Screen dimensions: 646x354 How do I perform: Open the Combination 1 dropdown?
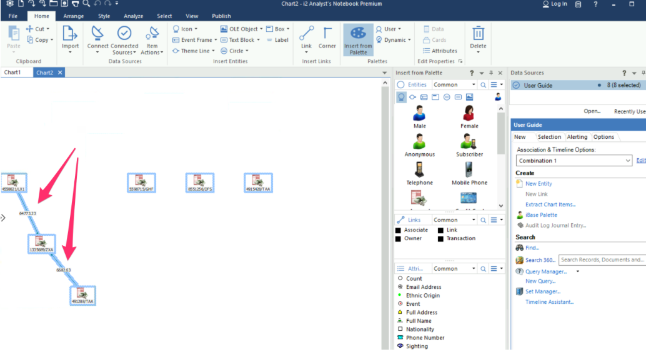coord(628,161)
